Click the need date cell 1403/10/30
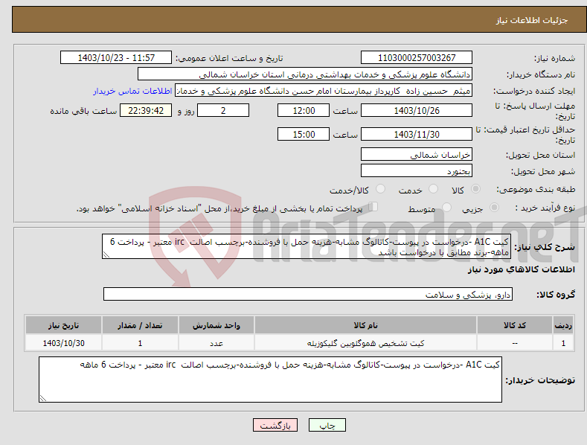 pyautogui.click(x=64, y=343)
